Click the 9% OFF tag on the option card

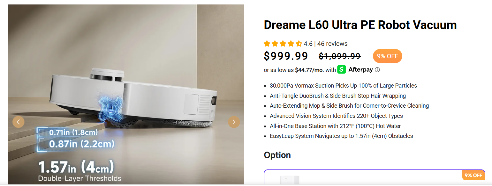pos(473,175)
